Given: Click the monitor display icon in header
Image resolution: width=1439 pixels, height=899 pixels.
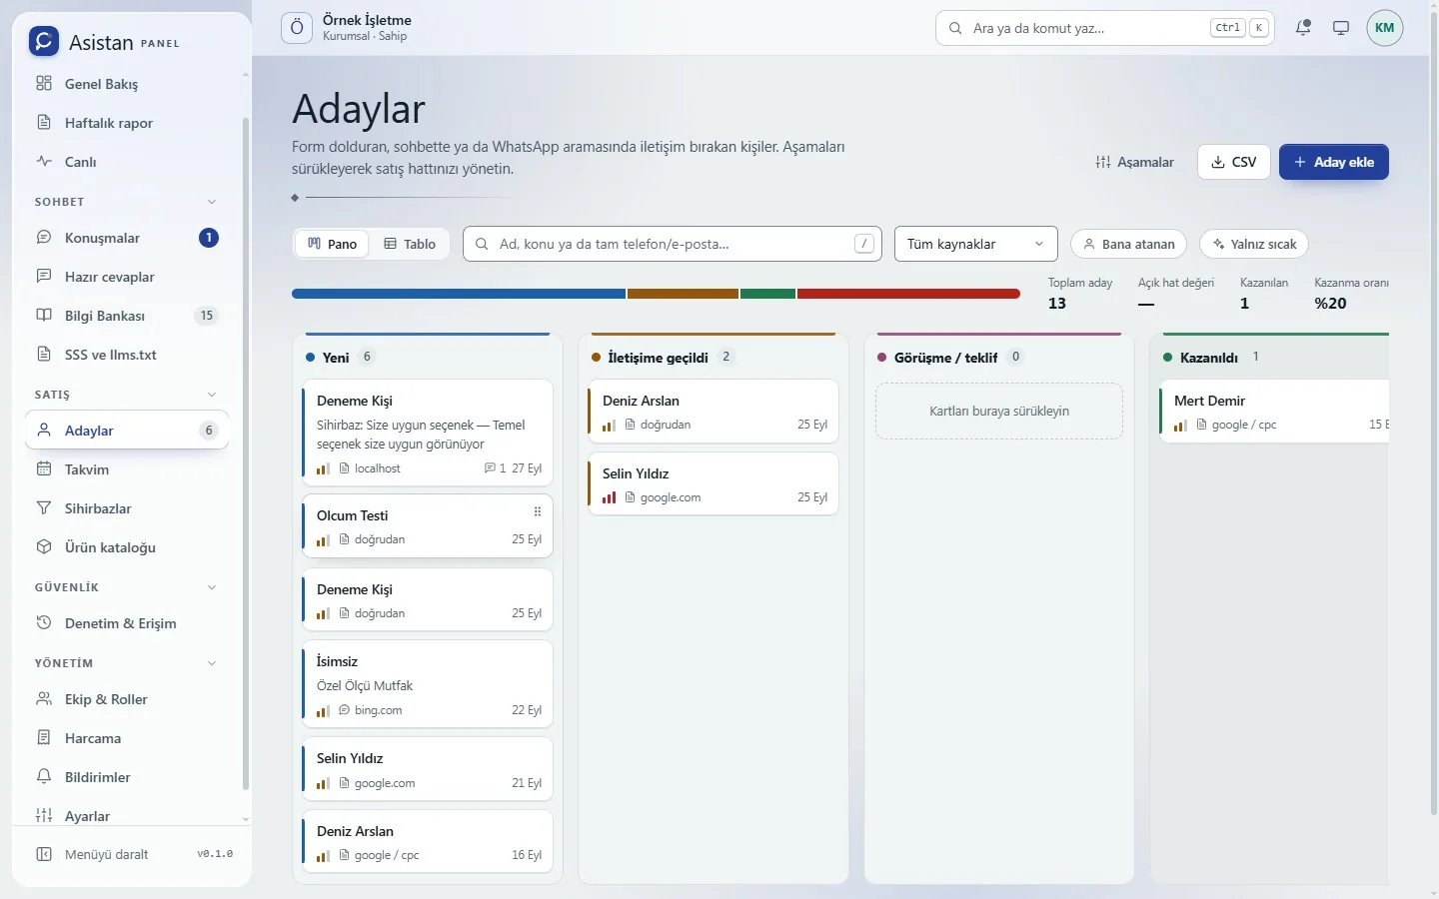Looking at the screenshot, I should pyautogui.click(x=1341, y=28).
